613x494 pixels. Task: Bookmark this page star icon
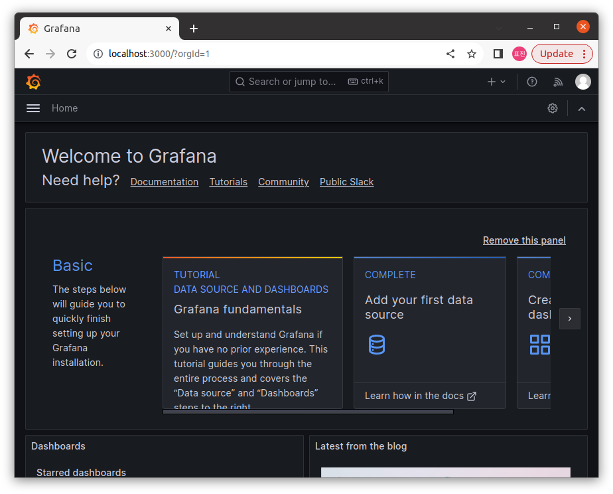tap(472, 54)
